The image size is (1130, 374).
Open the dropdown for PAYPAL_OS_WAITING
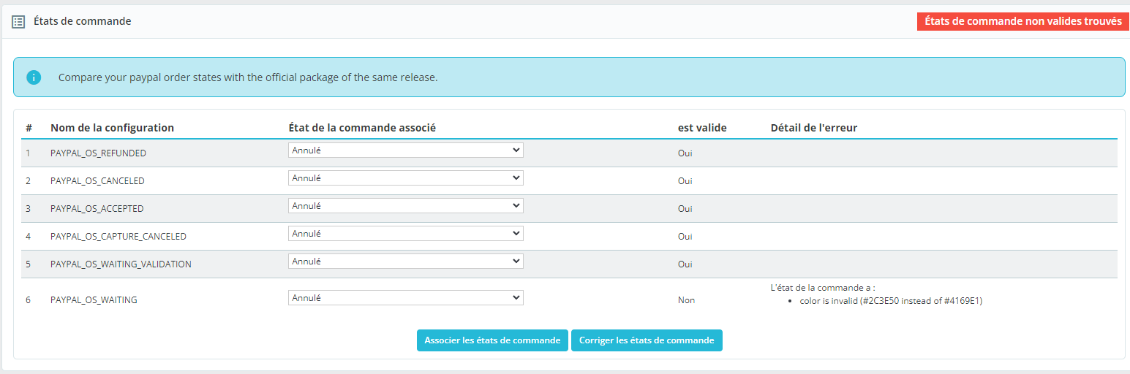(x=406, y=297)
